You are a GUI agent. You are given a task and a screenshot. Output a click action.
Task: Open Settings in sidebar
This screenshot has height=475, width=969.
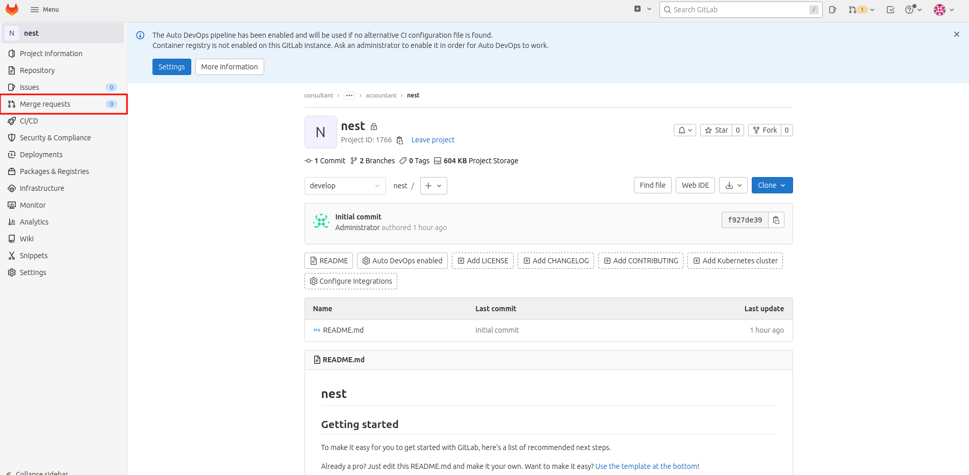(x=62, y=272)
